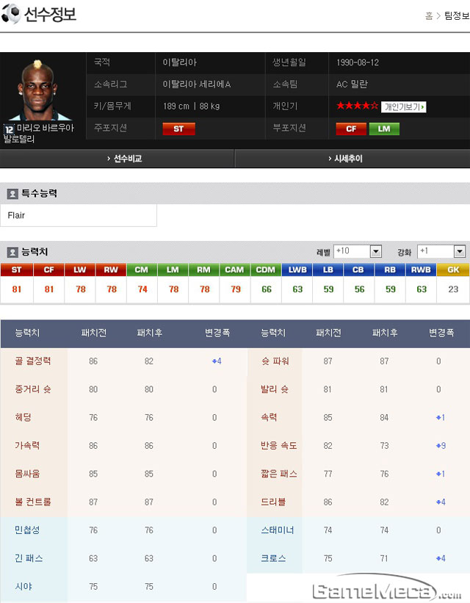This screenshot has height=603, width=470.
Task: Select the CDM position header
Action: tap(266, 270)
